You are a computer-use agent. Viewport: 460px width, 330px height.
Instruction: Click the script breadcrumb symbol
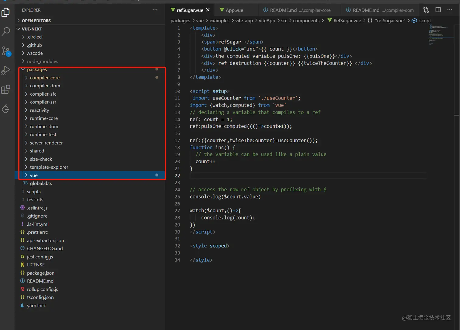425,20
